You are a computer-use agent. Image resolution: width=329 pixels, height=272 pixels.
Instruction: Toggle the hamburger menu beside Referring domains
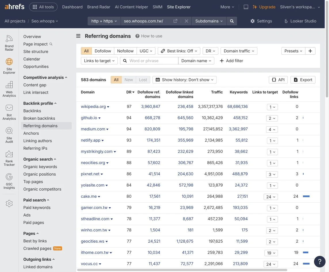pos(78,36)
